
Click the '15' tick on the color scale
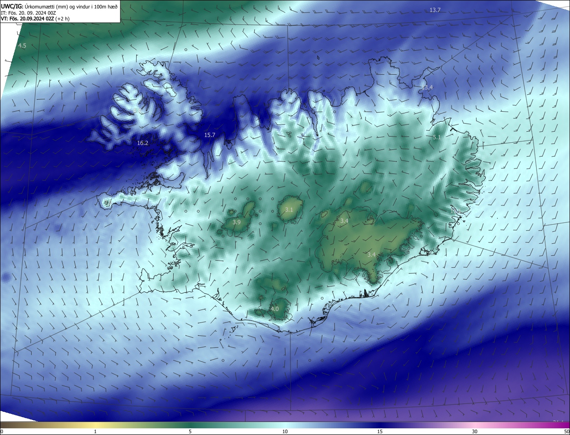(380, 431)
